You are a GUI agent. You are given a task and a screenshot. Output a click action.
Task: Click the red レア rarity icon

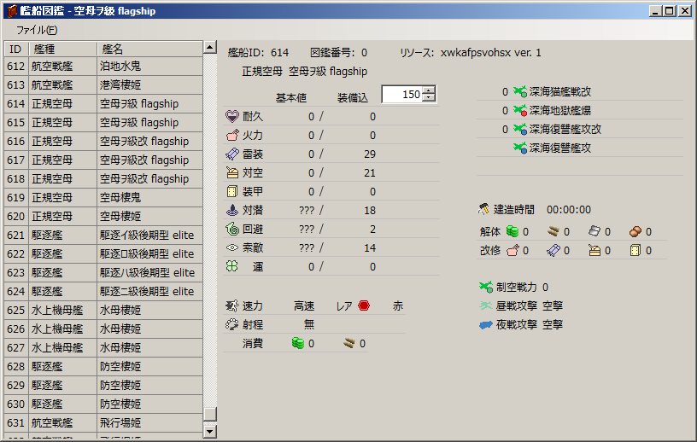point(364,305)
